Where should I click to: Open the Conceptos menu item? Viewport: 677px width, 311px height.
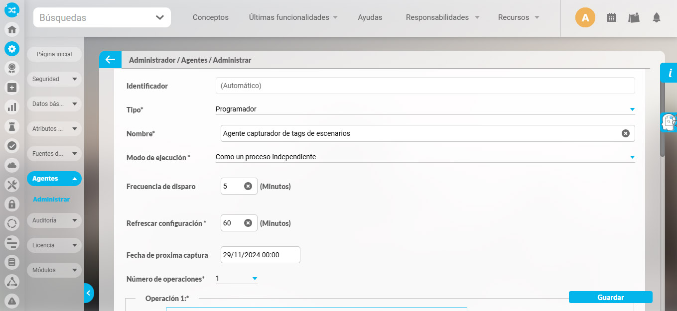pyautogui.click(x=210, y=17)
